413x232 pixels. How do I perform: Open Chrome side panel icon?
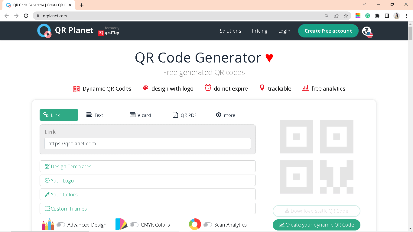387,16
